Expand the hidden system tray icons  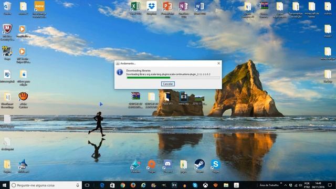tap(286, 185)
